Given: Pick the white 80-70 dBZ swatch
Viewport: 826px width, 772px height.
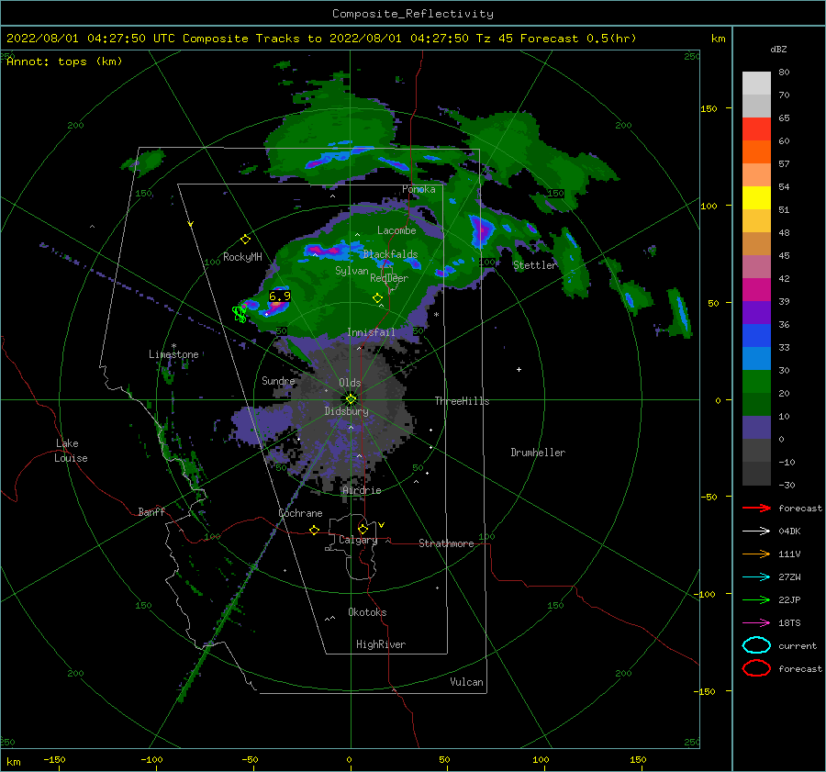Looking at the screenshot, I should (756, 84).
